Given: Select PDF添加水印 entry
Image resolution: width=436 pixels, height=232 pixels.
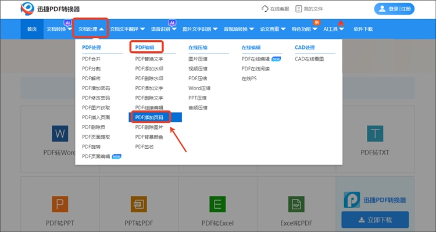Looking at the screenshot, I should 149,69.
